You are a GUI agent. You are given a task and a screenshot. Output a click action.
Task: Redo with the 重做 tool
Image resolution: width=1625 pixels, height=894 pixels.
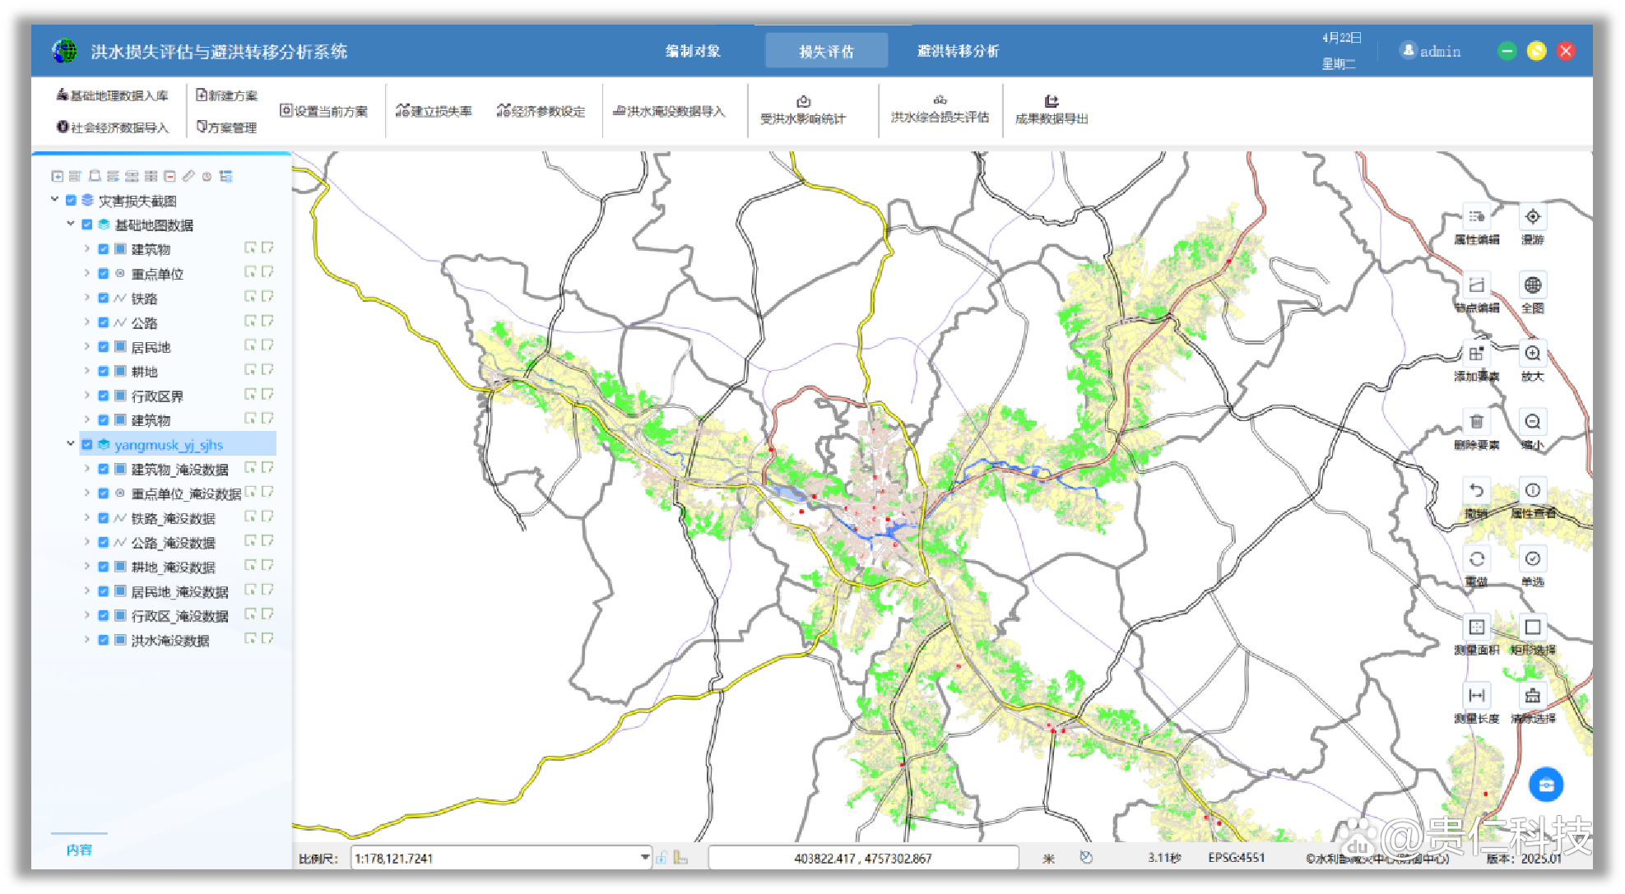tap(1476, 567)
